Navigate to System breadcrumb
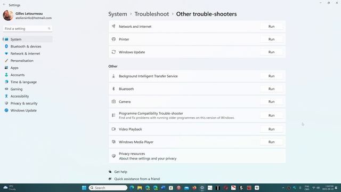Image resolution: width=341 pixels, height=192 pixels. [x=118, y=14]
